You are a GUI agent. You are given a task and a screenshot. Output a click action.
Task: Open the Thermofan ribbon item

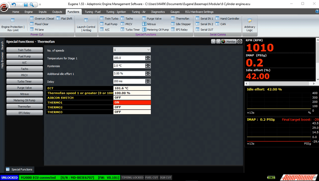coord(180,18)
